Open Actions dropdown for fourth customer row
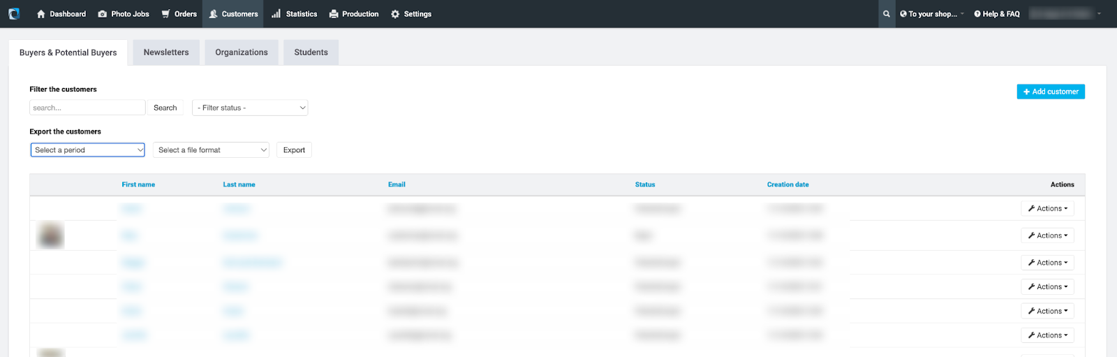Image resolution: width=1117 pixels, height=357 pixels. pos(1047,286)
